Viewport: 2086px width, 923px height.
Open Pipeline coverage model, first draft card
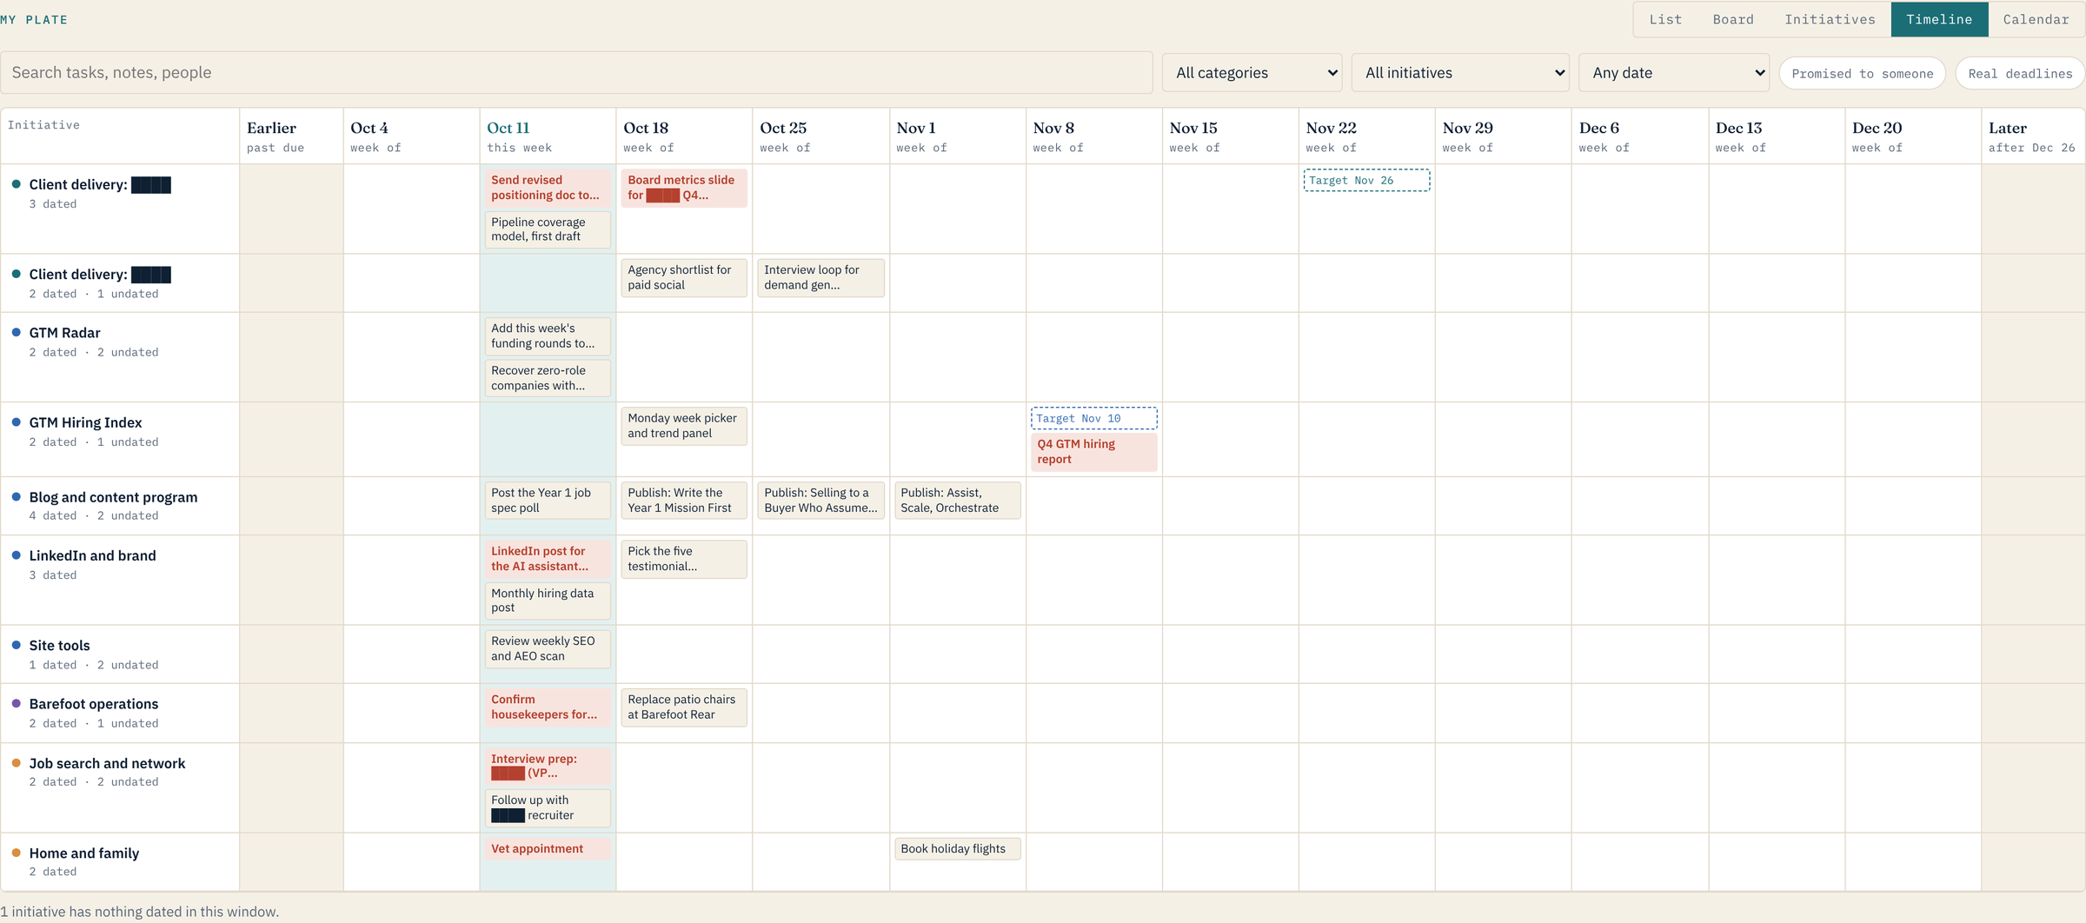pyautogui.click(x=548, y=229)
